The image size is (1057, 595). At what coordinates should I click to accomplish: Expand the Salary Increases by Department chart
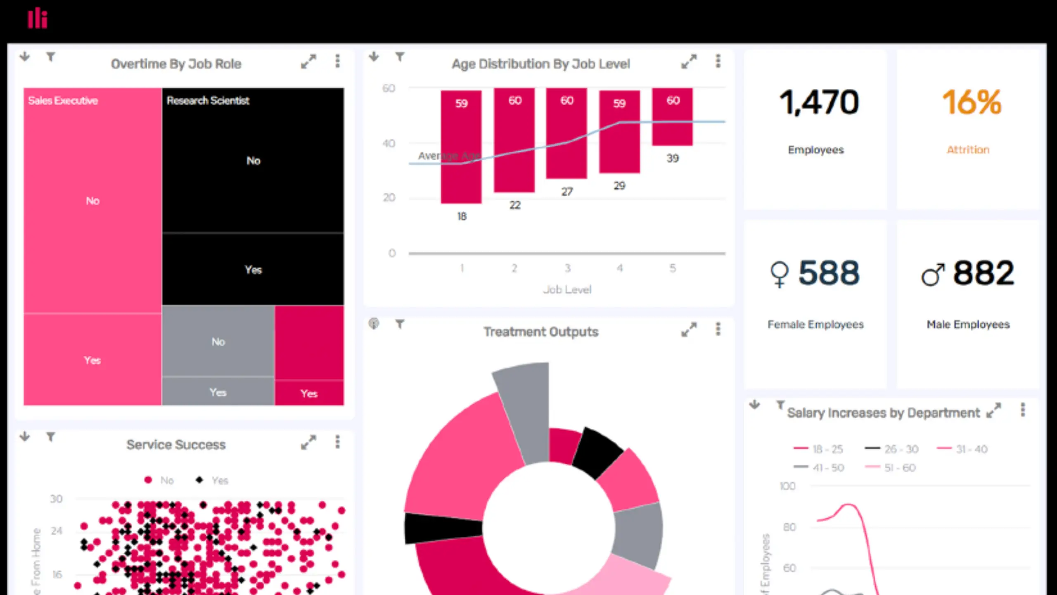[x=994, y=410]
